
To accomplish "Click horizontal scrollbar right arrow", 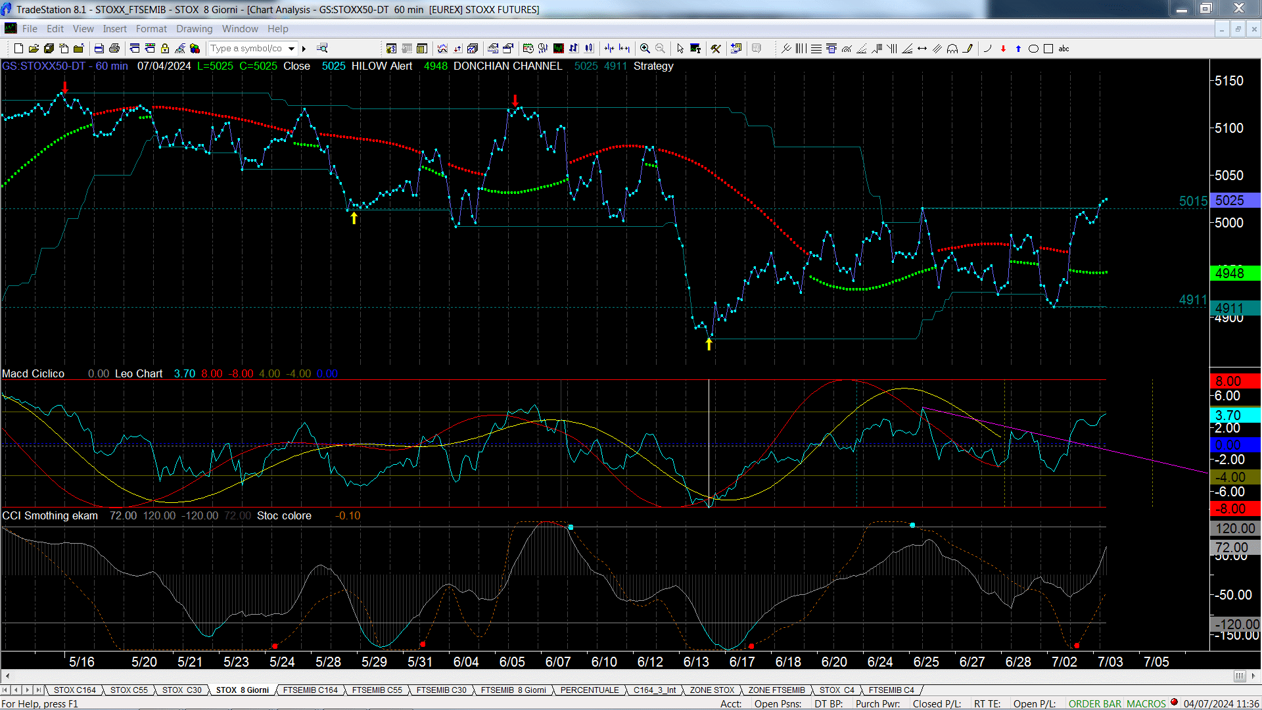I will tap(1253, 676).
